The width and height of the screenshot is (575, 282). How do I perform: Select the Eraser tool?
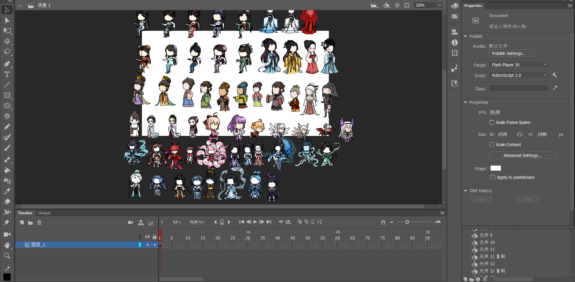tap(7, 202)
